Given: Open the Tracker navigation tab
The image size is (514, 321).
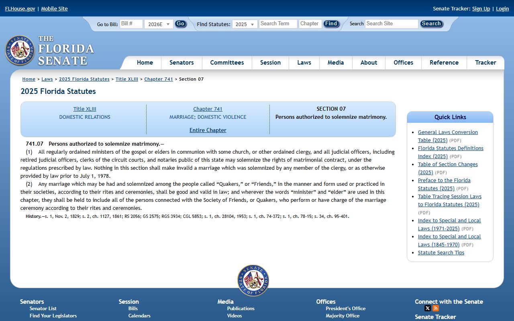Looking at the screenshot, I should click(485, 63).
